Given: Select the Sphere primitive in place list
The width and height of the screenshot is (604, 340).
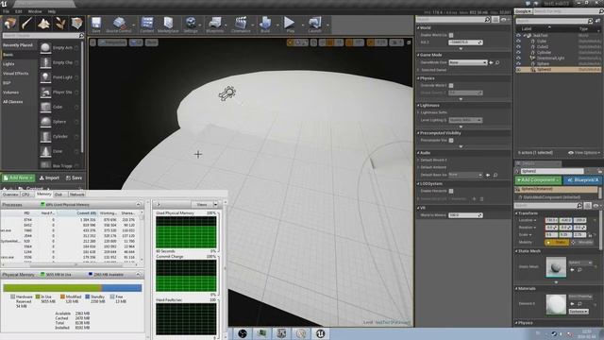Looking at the screenshot, I should [x=59, y=122].
